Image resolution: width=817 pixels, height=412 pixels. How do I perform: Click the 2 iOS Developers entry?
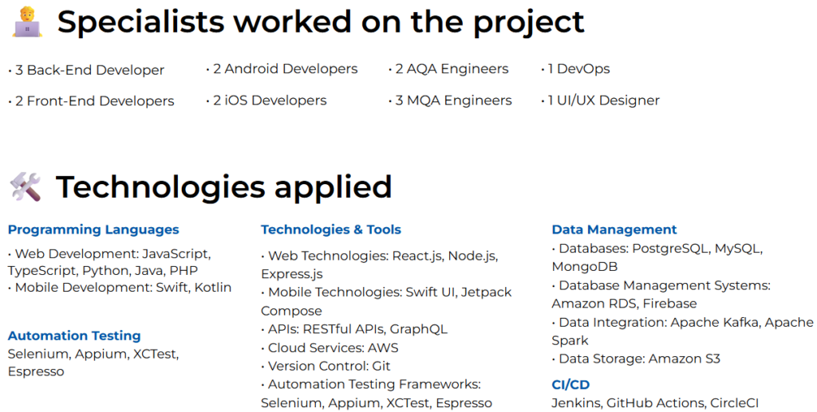coord(266,100)
